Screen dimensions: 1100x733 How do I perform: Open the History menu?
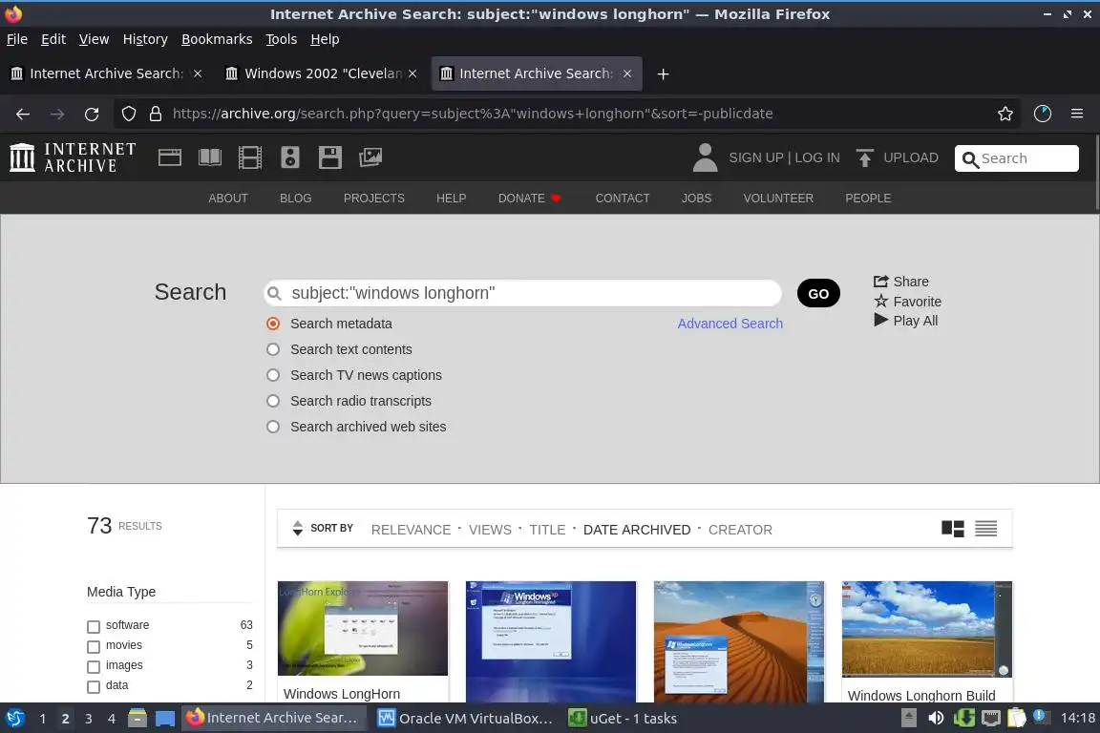pyautogui.click(x=145, y=39)
